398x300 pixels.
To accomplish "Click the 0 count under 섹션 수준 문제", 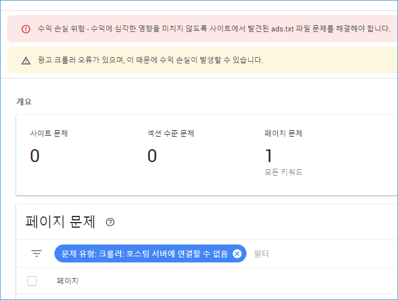I will [152, 155].
